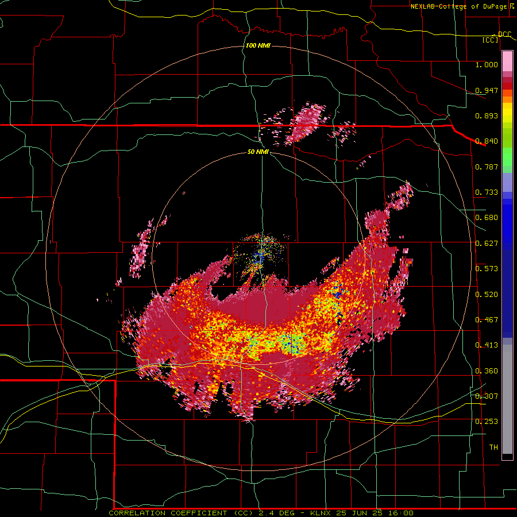Viewport: 517px width, 517px height.
Task: Select the 0.573 scale value
Action: pos(487,269)
